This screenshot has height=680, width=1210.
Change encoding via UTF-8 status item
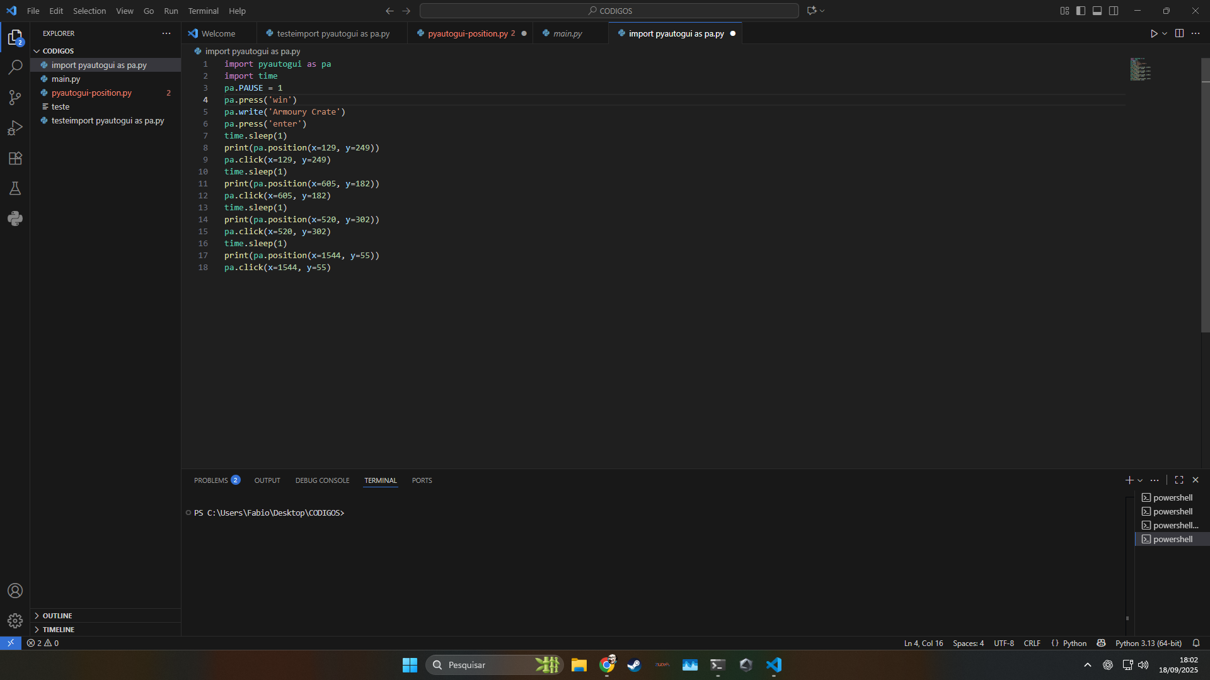[x=1004, y=643]
